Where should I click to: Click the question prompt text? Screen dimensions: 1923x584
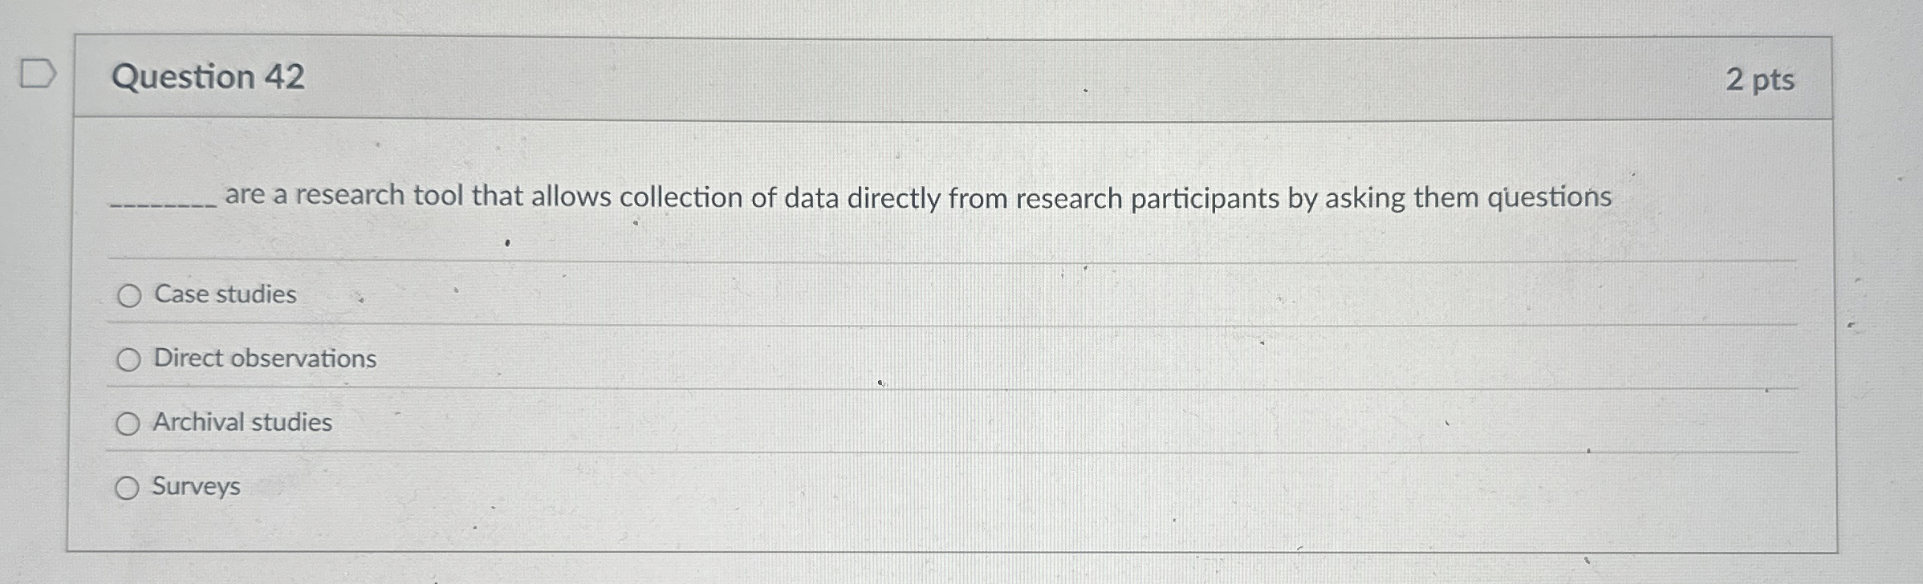835,195
